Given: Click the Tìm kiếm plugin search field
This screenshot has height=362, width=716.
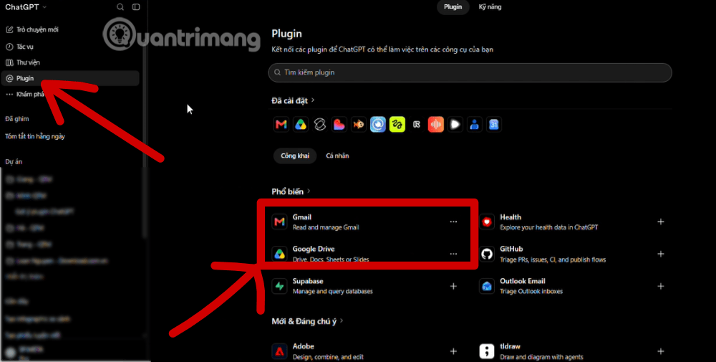Looking at the screenshot, I should [x=470, y=72].
